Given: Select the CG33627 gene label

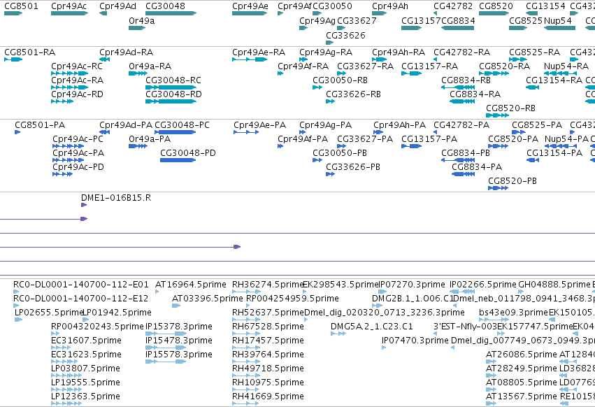Looking at the screenshot, I should point(357,20).
